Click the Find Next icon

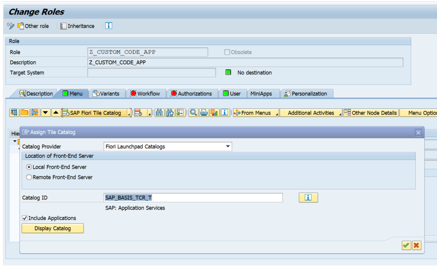pyautogui.click(x=170, y=113)
